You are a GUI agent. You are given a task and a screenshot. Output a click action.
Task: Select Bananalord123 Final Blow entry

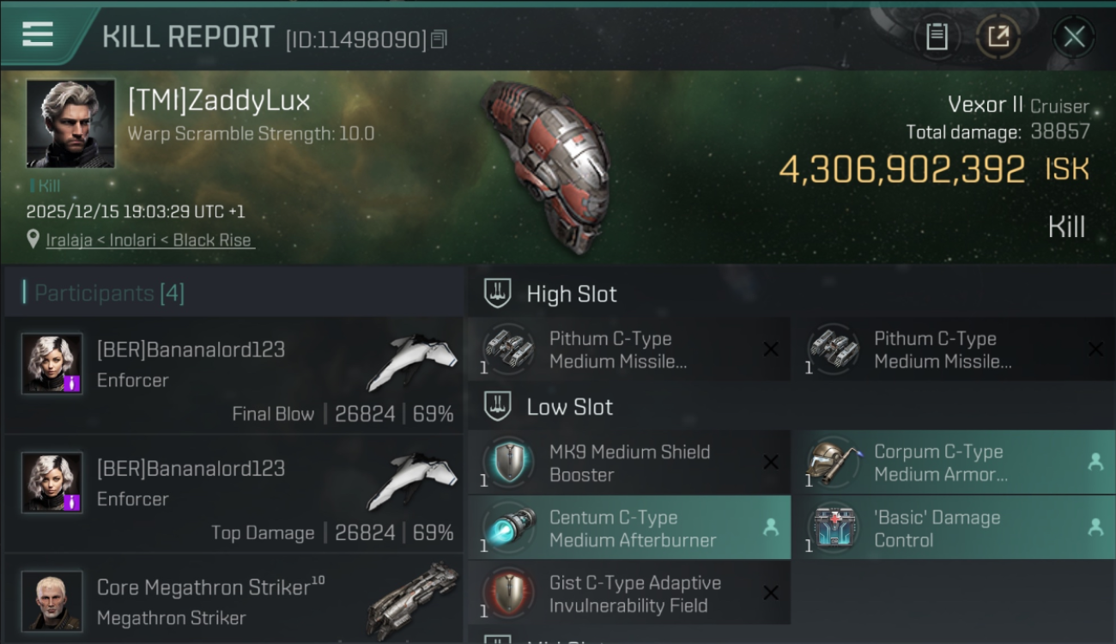[x=234, y=376]
